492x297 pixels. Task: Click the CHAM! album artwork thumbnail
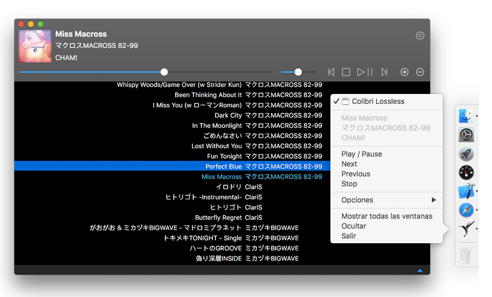tap(35, 46)
